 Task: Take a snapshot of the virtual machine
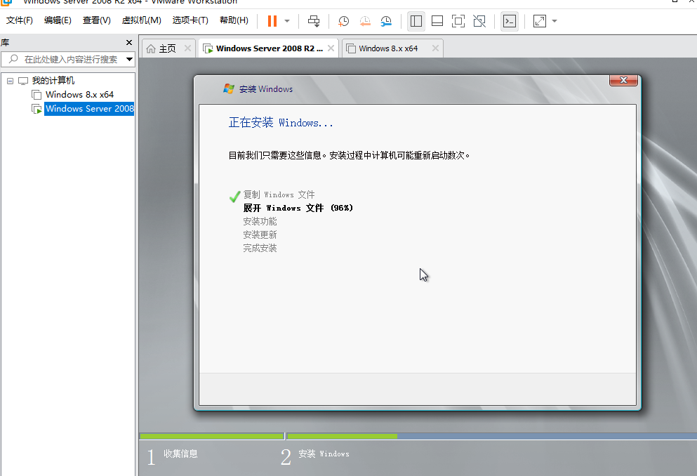pyautogui.click(x=343, y=21)
